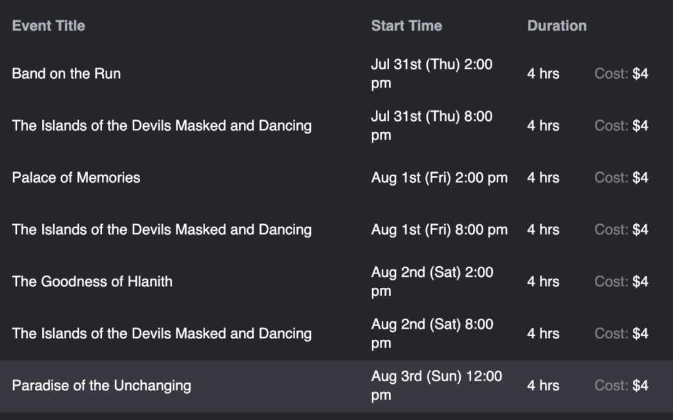The image size is (673, 420).
Task: Click the Aug 2nd (Sat) 8:00 pm start time
Action: (x=432, y=333)
